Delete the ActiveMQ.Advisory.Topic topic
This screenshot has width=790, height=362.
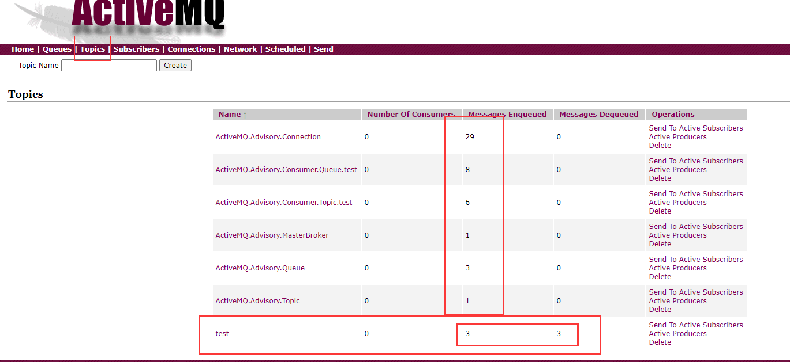[x=660, y=310]
